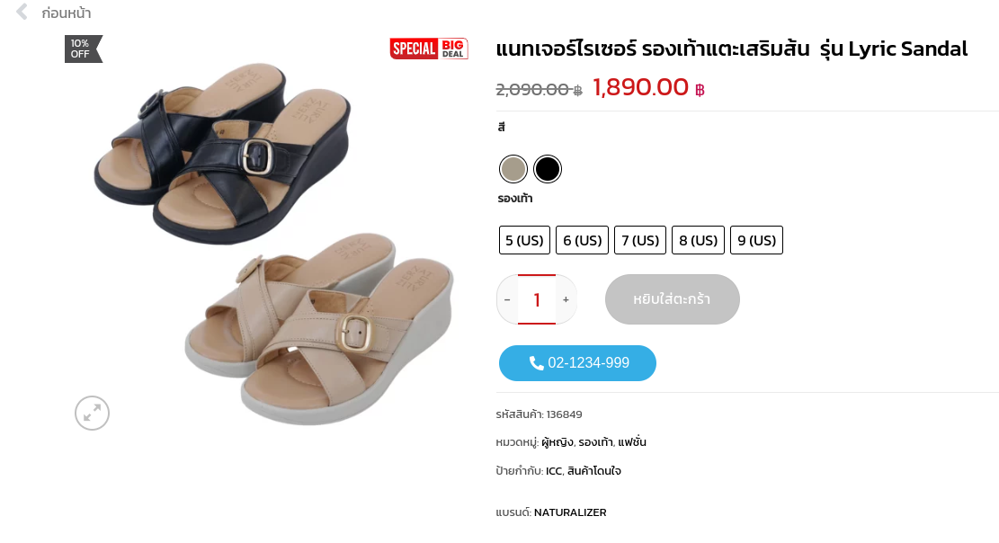
Task: Choose shoe size 5 (US)
Action: [524, 240]
